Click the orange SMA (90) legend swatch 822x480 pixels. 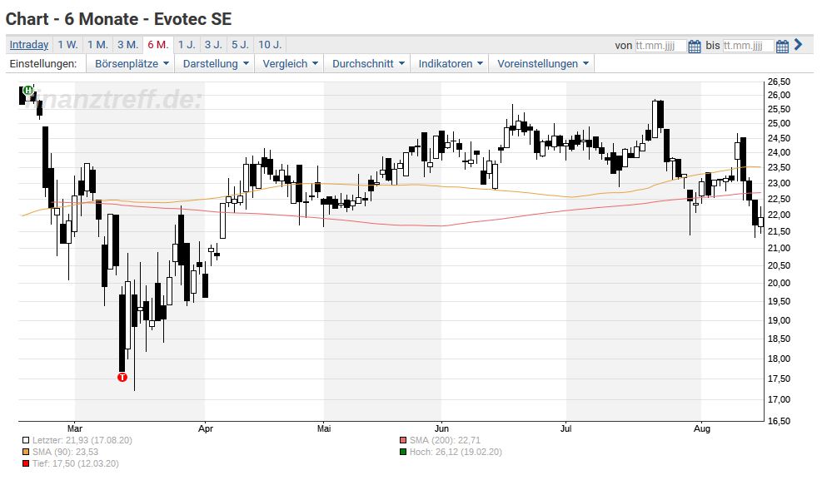(x=26, y=453)
